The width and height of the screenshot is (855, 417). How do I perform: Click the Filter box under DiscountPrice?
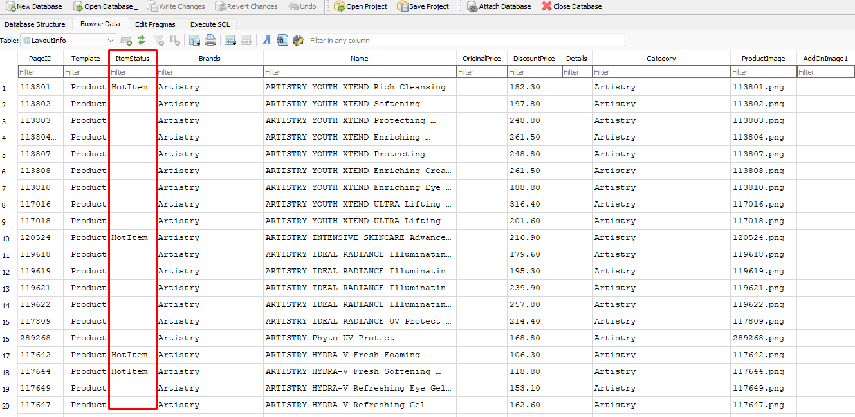[534, 72]
